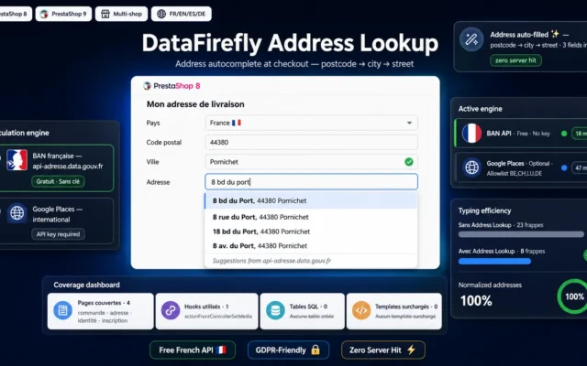Click the PrestaShop logo in PrestaShop 9 badge
This screenshot has height=366, width=587.
[44, 14]
